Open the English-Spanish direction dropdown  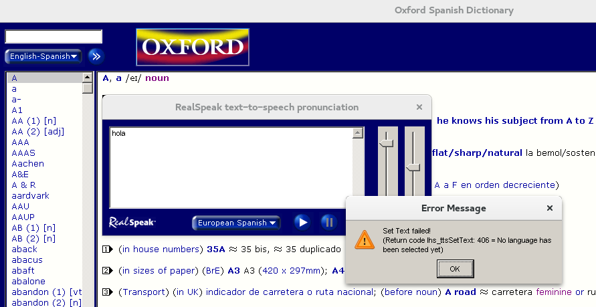(43, 56)
